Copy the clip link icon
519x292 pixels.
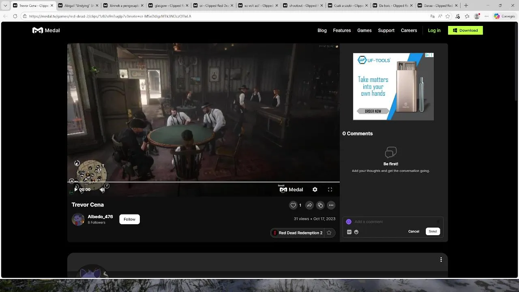coord(320,205)
